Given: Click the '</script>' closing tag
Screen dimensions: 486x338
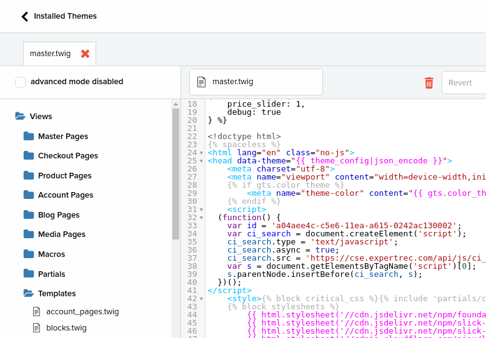Looking at the screenshot, I should click(230, 291).
